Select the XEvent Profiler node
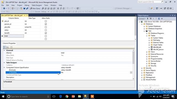The height and width of the screenshot is (99, 177). (x=151, y=80)
